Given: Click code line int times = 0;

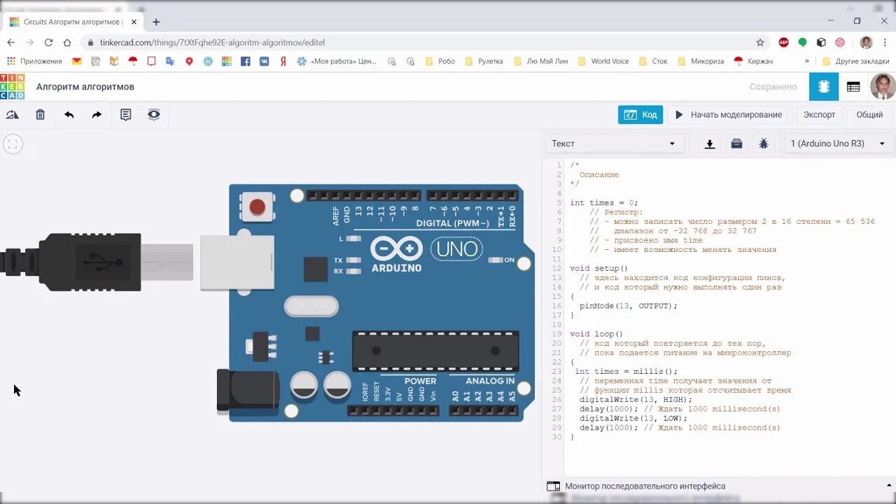Looking at the screenshot, I should coord(604,203).
